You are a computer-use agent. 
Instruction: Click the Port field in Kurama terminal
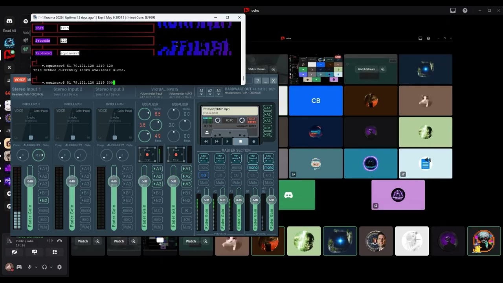tap(106, 28)
